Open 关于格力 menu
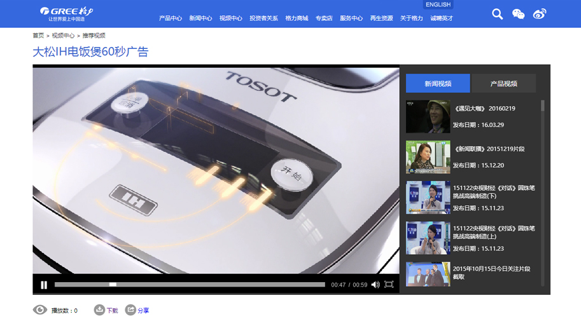 pos(411,18)
